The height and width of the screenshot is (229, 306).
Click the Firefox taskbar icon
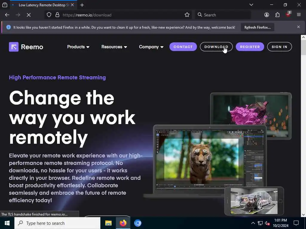(x=123, y=223)
